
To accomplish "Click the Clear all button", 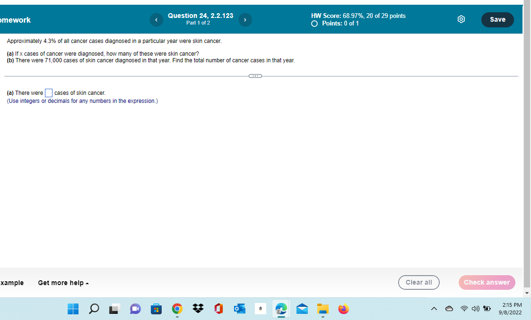I will pyautogui.click(x=418, y=283).
